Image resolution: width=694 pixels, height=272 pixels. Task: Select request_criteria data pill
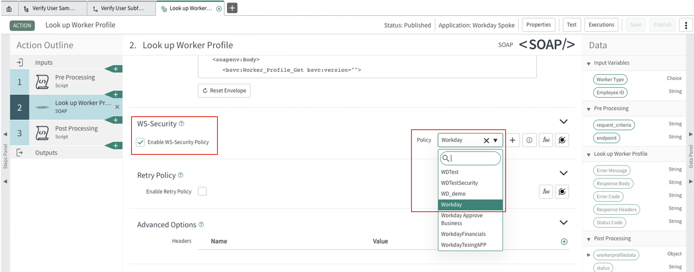(x=614, y=125)
